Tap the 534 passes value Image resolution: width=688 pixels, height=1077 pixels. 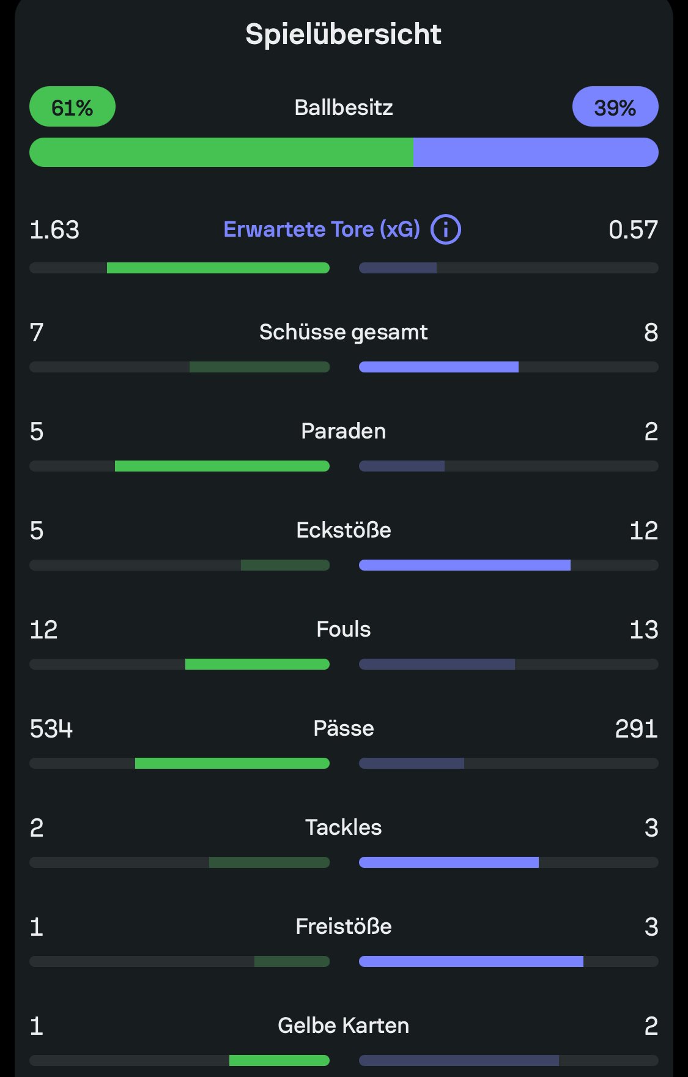coord(51,728)
